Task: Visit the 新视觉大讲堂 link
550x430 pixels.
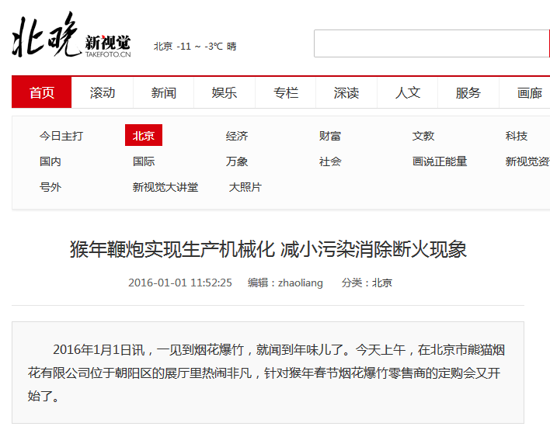Action: (x=165, y=187)
